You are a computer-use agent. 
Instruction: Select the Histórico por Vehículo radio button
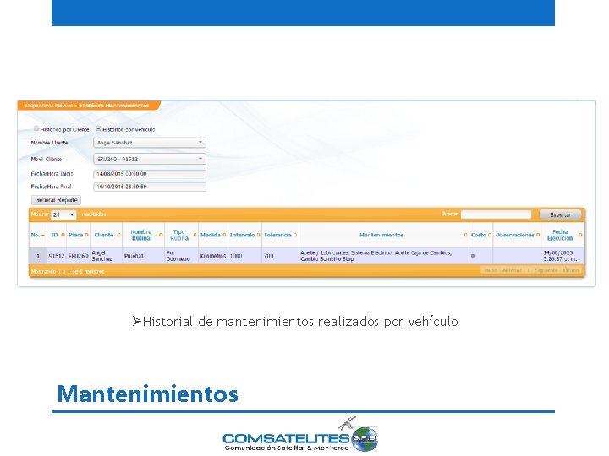tap(98, 128)
